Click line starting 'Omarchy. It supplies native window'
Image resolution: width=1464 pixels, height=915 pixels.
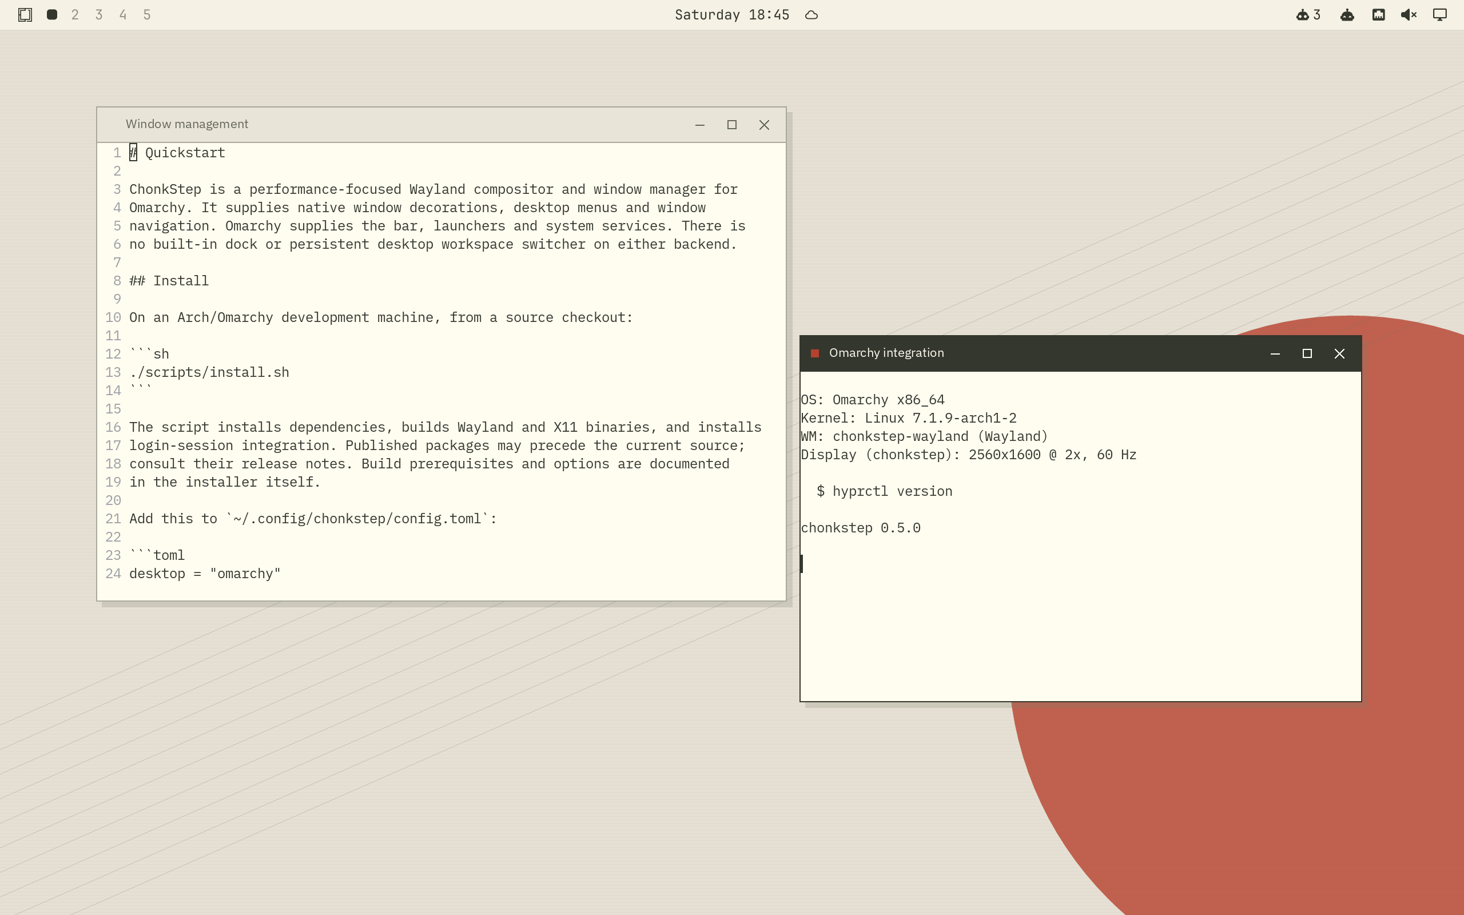coord(417,208)
